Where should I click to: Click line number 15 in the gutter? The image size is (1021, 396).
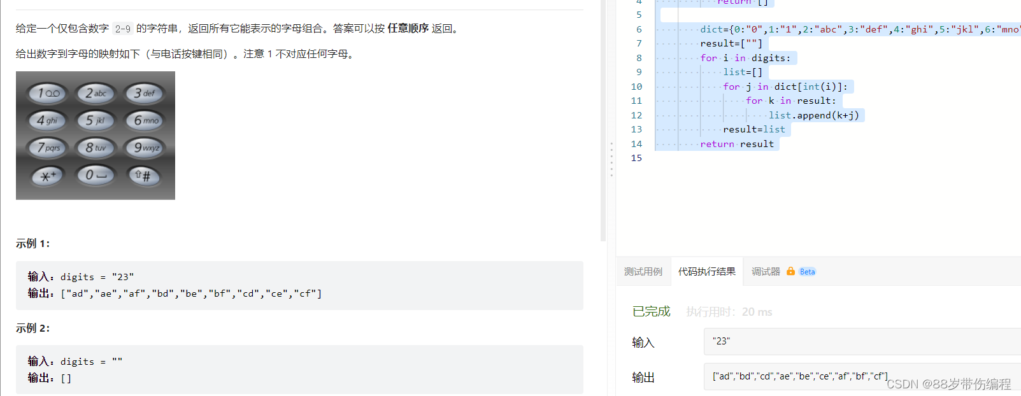(x=636, y=158)
